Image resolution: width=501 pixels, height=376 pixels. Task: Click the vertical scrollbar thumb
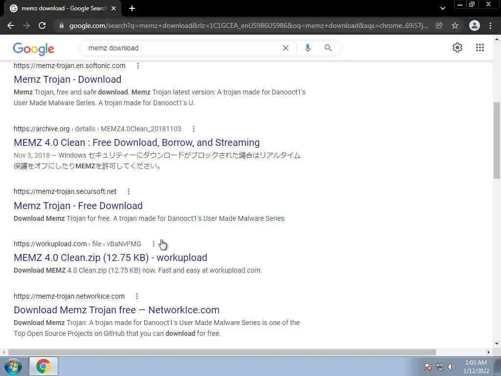pos(497,141)
